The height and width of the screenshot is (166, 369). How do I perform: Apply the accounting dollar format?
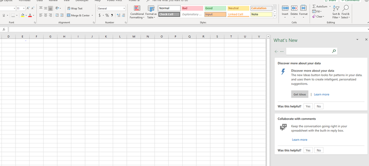[x=99, y=15]
